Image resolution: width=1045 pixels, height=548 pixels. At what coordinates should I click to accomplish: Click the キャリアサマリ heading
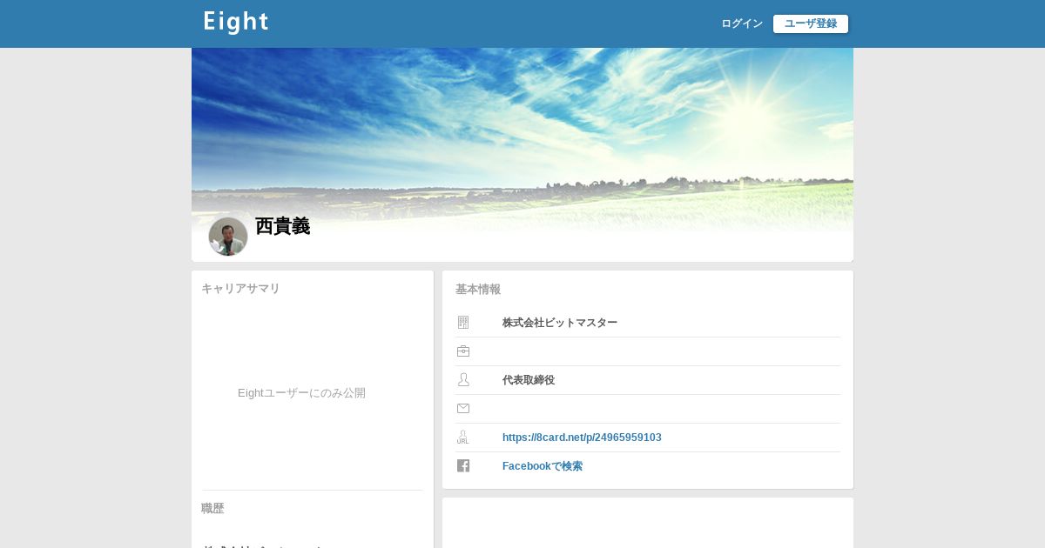coord(240,289)
